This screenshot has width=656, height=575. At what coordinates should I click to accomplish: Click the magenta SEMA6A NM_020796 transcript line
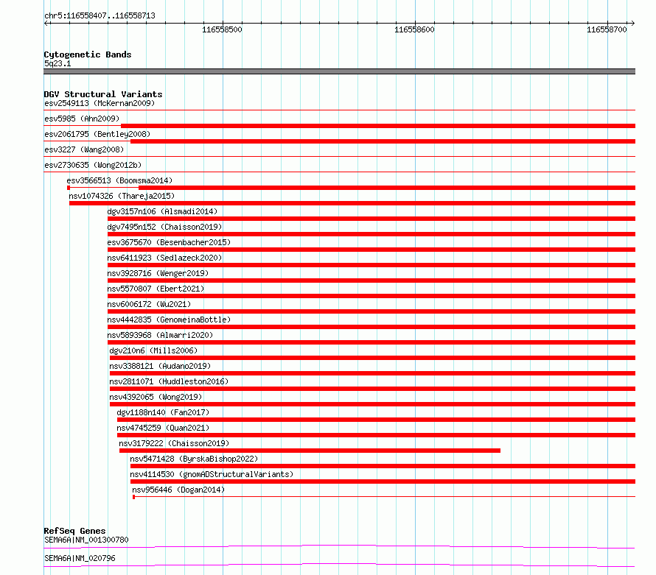[x=339, y=565]
